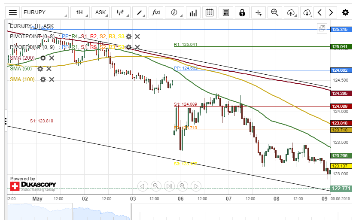Go to previous with left chevron
356x222 pixels.
(319, 12)
